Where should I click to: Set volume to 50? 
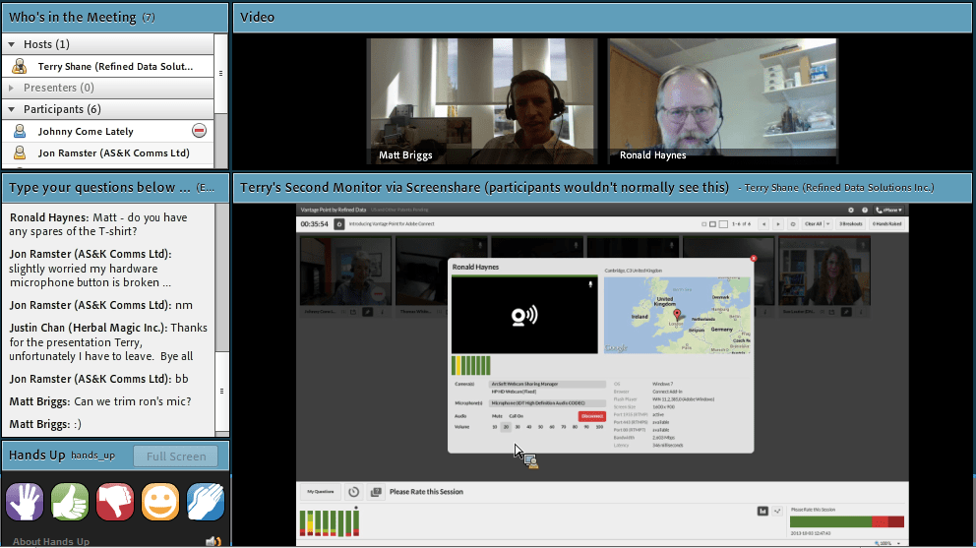click(x=540, y=427)
